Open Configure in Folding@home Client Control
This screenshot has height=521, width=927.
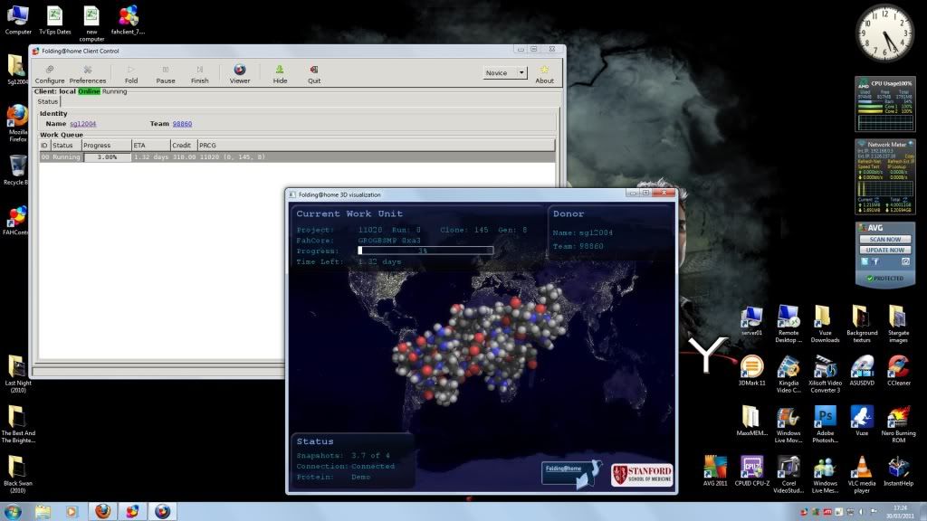(x=50, y=74)
